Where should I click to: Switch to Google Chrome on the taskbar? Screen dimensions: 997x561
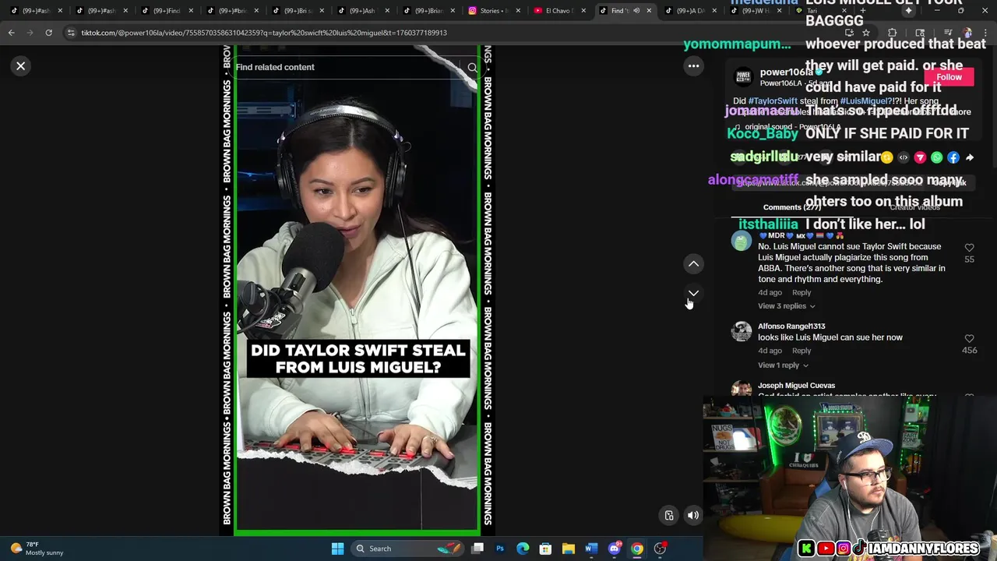click(x=637, y=549)
